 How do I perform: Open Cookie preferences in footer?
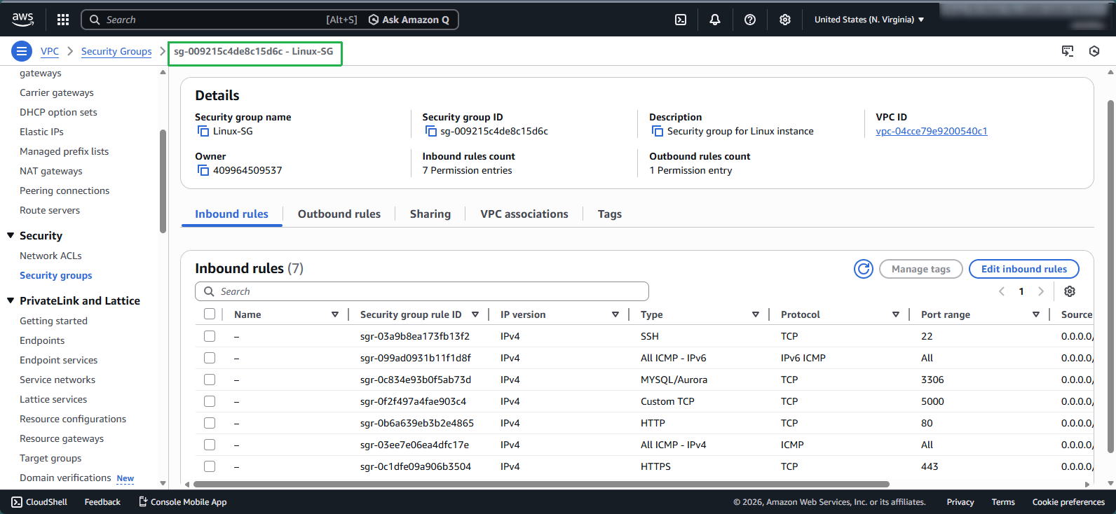point(1068,502)
